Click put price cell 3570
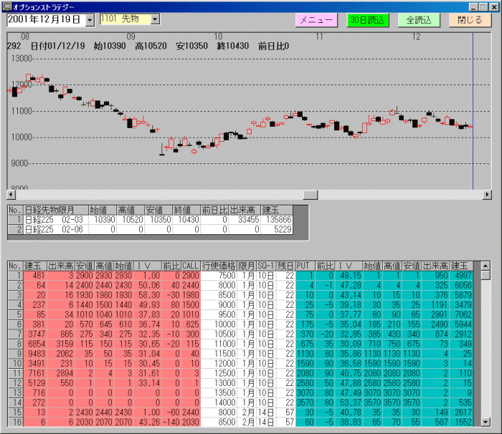Image resolution: width=502 pixels, height=434 pixels. coord(306,402)
